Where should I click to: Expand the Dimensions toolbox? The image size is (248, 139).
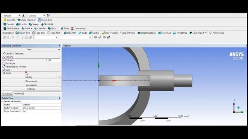31,81
